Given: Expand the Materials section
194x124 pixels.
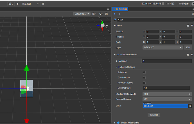Looking at the screenshot, I should 117,61.
